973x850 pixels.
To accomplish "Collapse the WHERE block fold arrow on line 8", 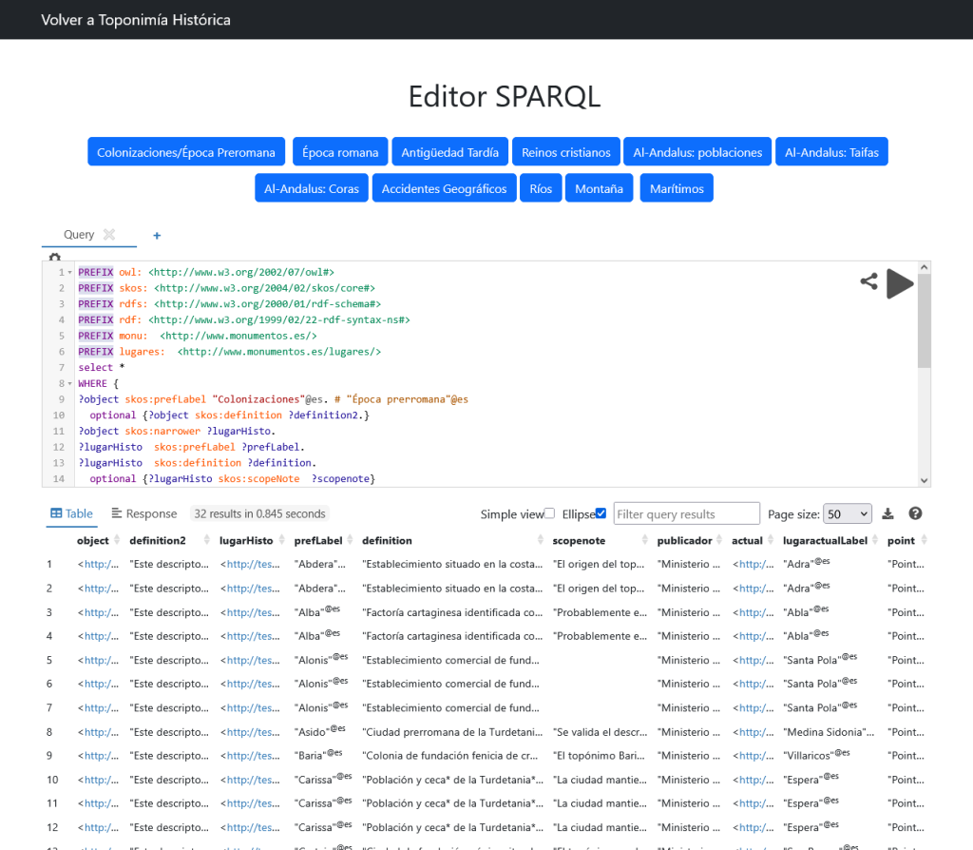I will (x=70, y=384).
